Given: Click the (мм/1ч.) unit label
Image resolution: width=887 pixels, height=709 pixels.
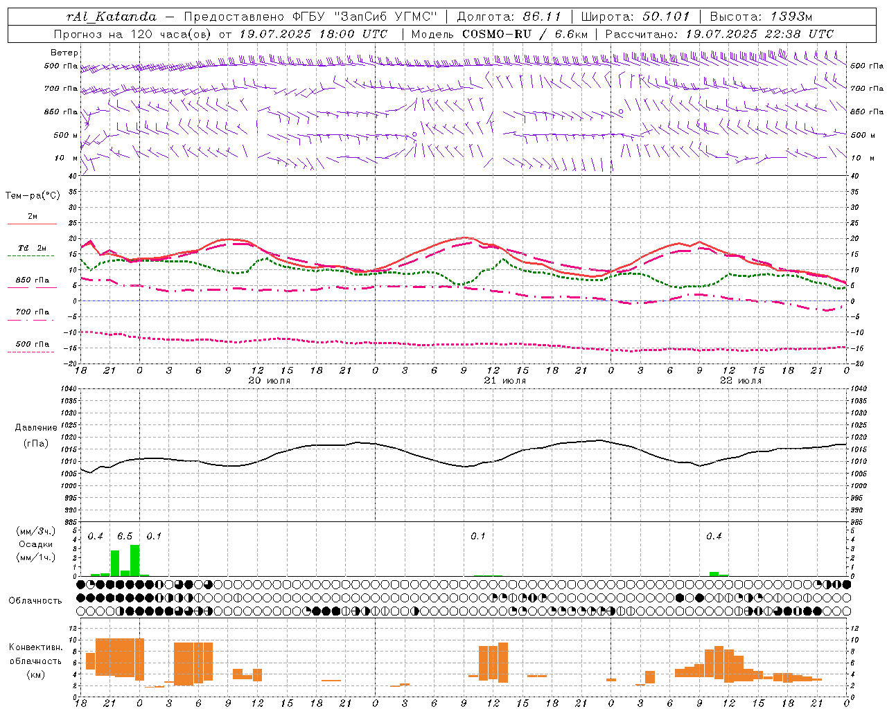Looking at the screenshot, I should pyautogui.click(x=36, y=557).
